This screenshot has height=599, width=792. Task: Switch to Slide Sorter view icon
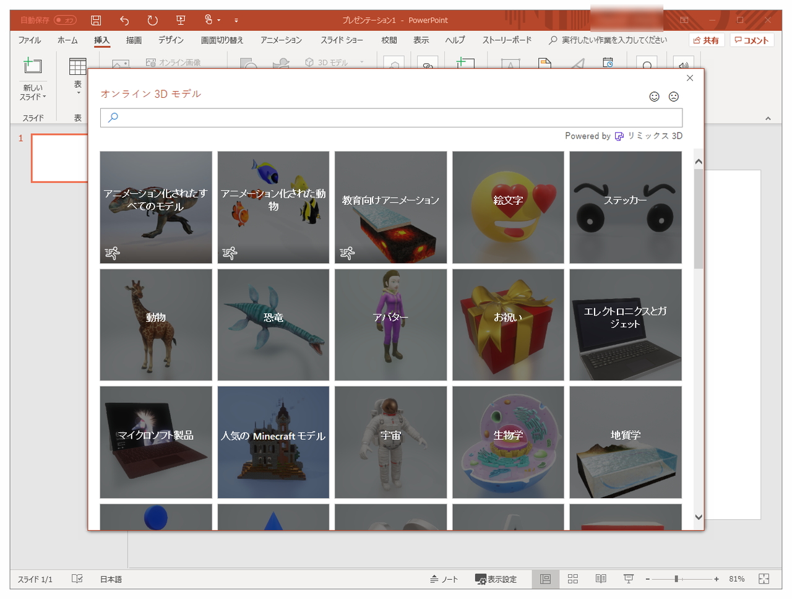click(x=573, y=579)
